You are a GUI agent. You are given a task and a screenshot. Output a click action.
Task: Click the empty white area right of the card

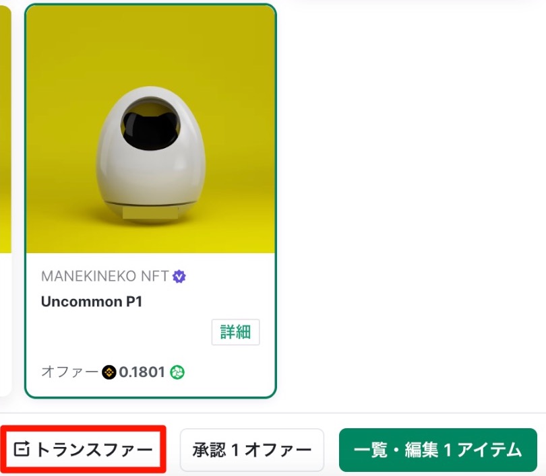(411, 209)
